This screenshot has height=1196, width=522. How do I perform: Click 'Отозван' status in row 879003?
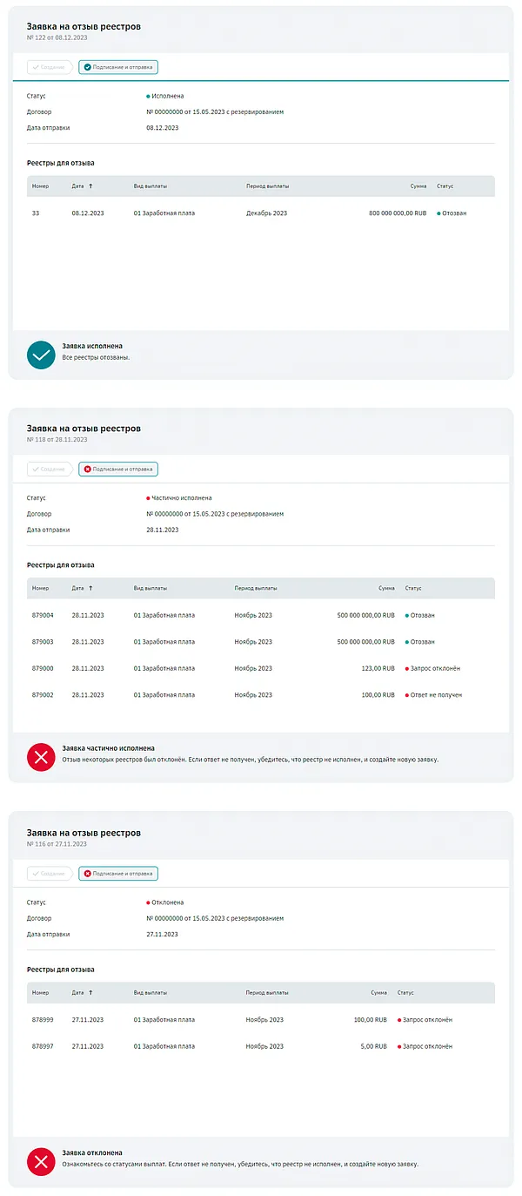[x=420, y=642]
